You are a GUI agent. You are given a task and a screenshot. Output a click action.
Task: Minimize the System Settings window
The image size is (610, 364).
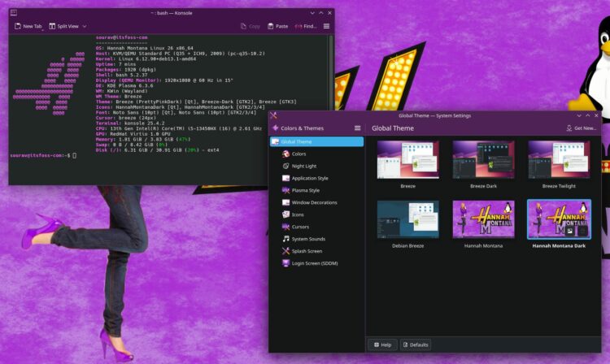pos(579,115)
